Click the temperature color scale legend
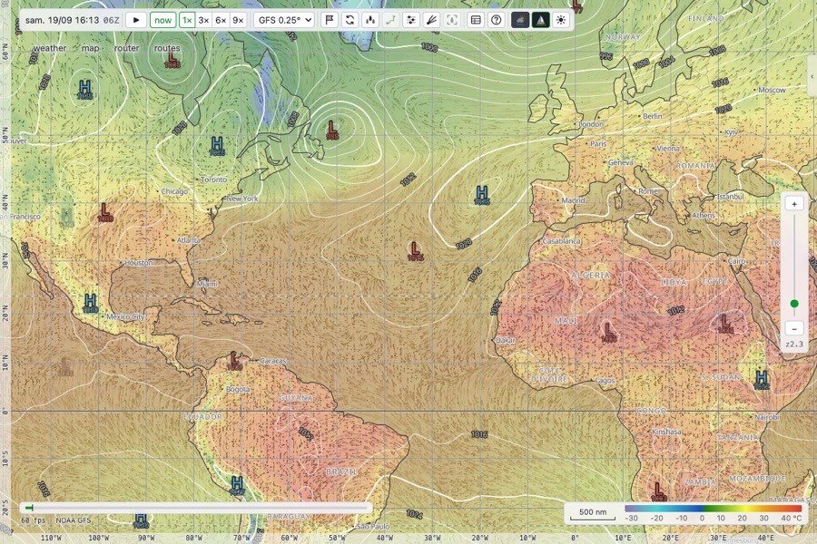This screenshot has width=817, height=544. tap(714, 512)
